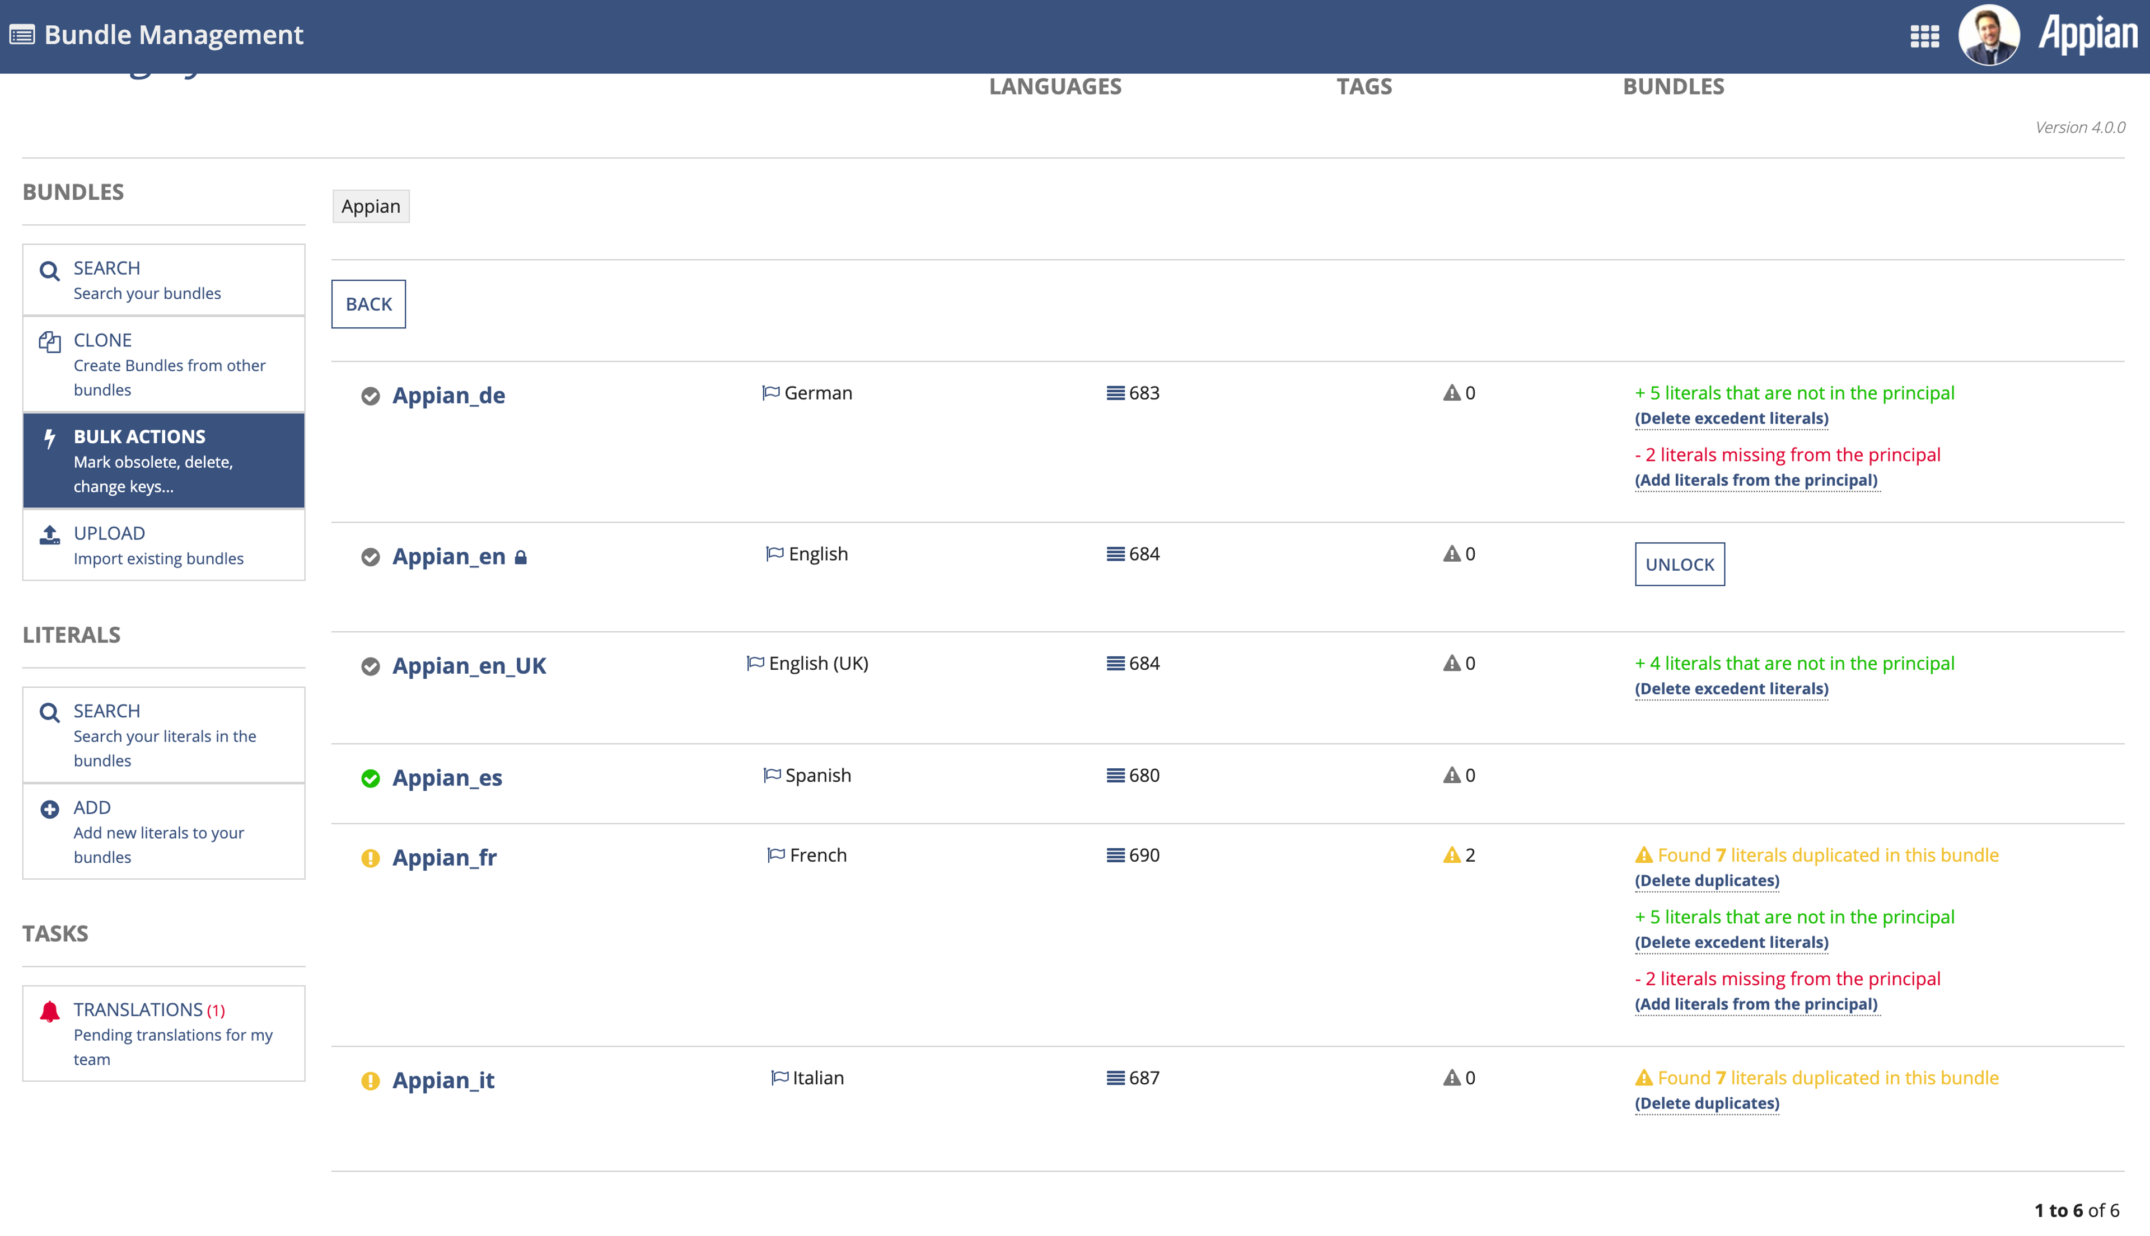Delete excedent literals for Appian_fr
2150x1236 pixels.
1731,942
